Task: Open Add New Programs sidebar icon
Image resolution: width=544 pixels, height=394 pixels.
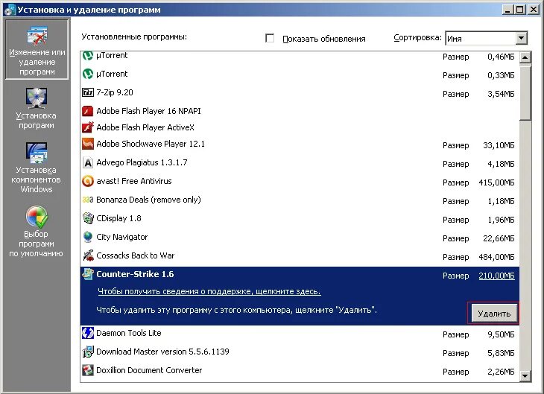Action: pyautogui.click(x=36, y=98)
